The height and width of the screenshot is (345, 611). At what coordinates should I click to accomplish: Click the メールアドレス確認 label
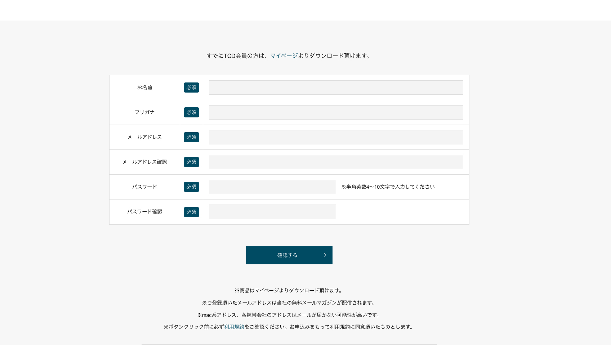[144, 162]
